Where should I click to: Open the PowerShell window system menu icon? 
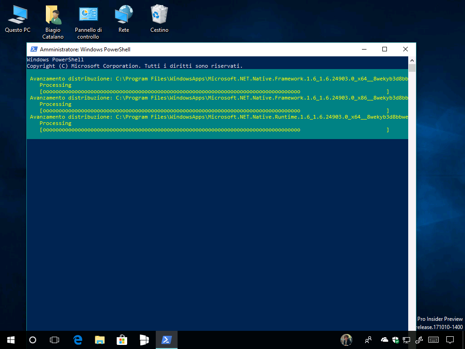(34, 49)
